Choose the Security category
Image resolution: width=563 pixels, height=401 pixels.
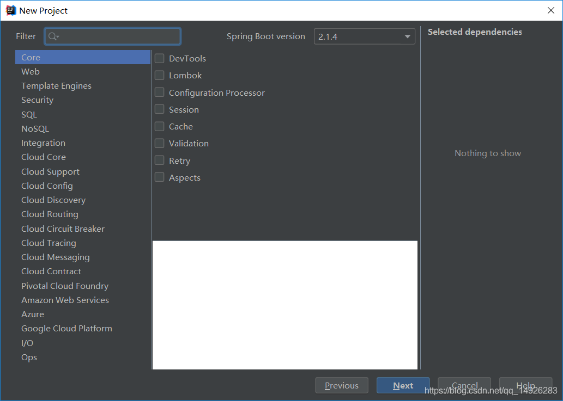tap(83, 100)
